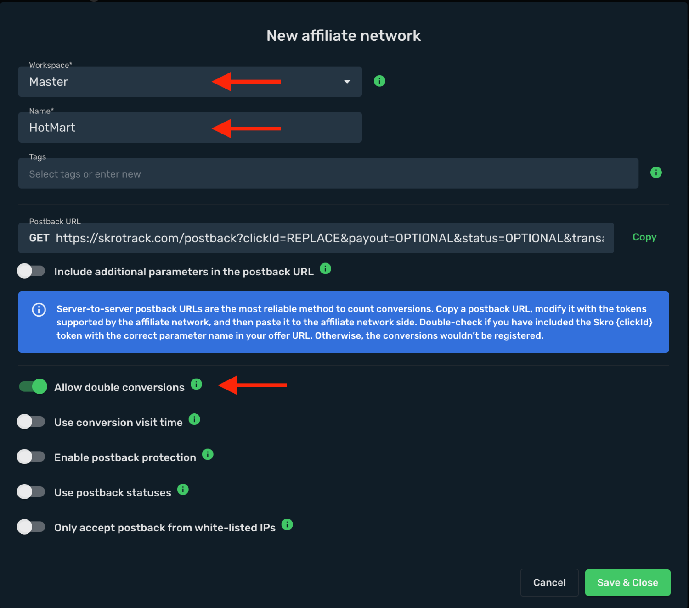
Task: Copy the postback URL
Action: (644, 237)
